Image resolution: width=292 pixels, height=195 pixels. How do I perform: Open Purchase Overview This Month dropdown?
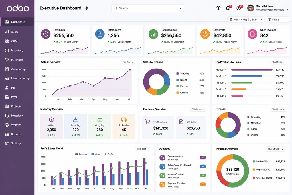pos(198,109)
